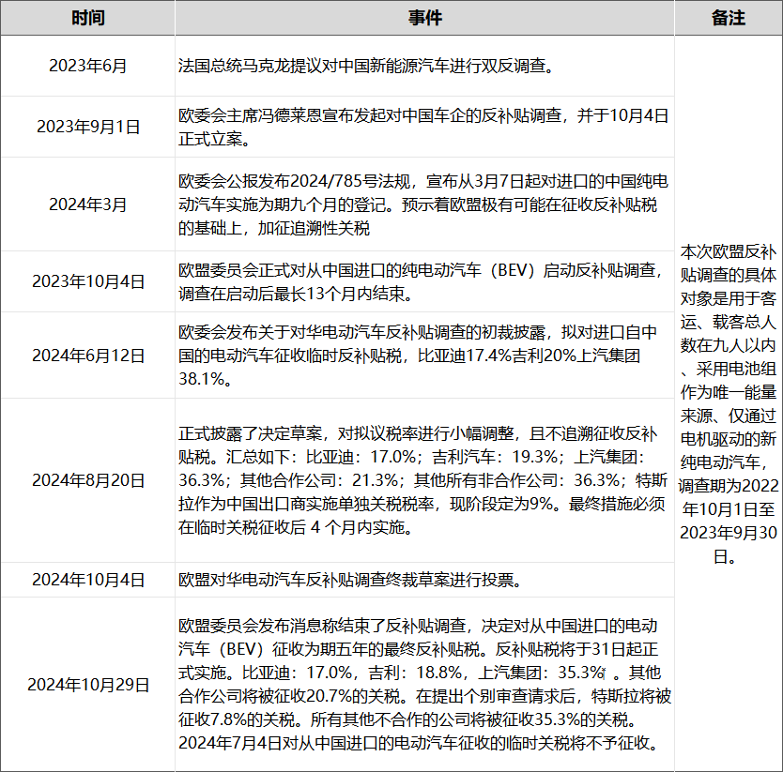Screen dimensions: 783x772
Task: Click the 时间 column header
Action: click(x=87, y=18)
